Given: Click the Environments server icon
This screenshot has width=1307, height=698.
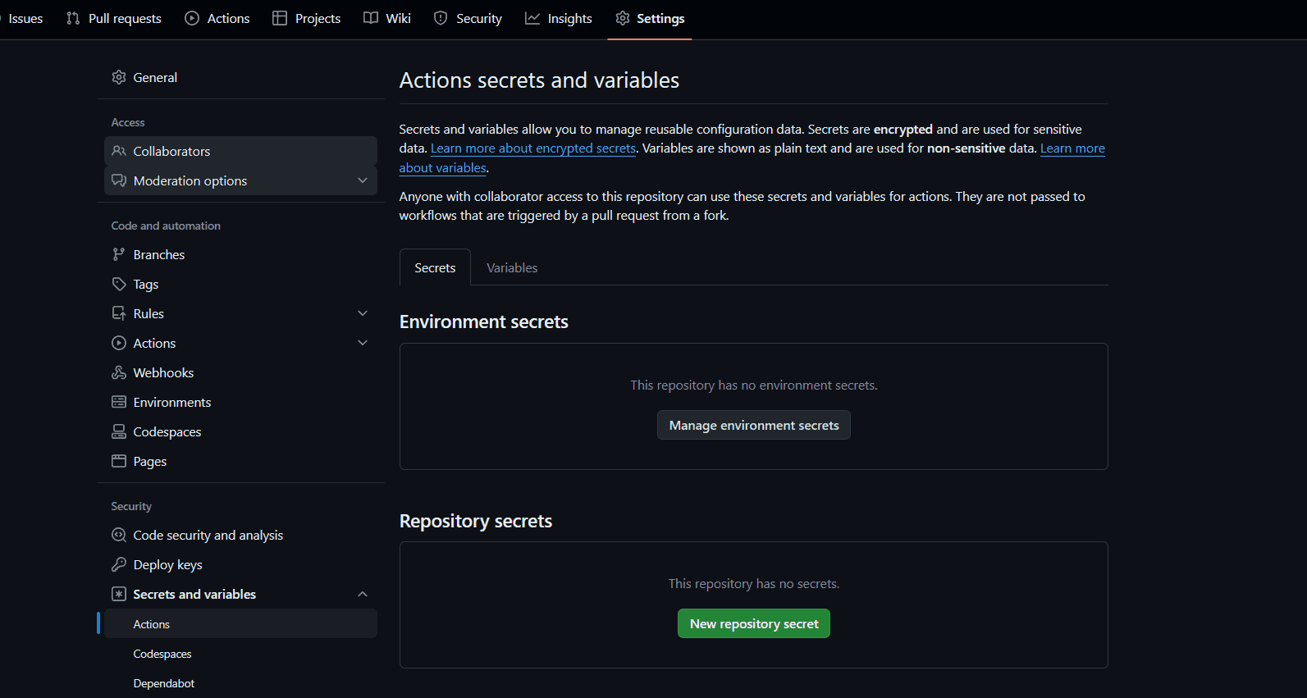Looking at the screenshot, I should click(x=119, y=402).
